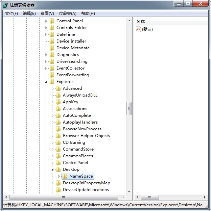Screen dimensions: 211x211
Task: Open the 编辑(E) menu
Action: point(29,14)
